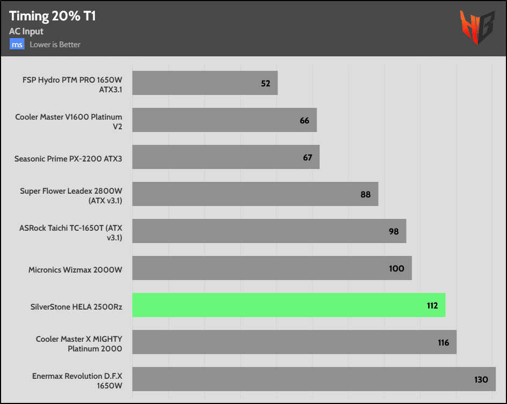Click the "Timing 20% T1" chart title
The image size is (507, 404).
point(52,16)
